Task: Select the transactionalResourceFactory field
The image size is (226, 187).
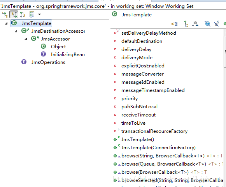Action: tap(154, 131)
